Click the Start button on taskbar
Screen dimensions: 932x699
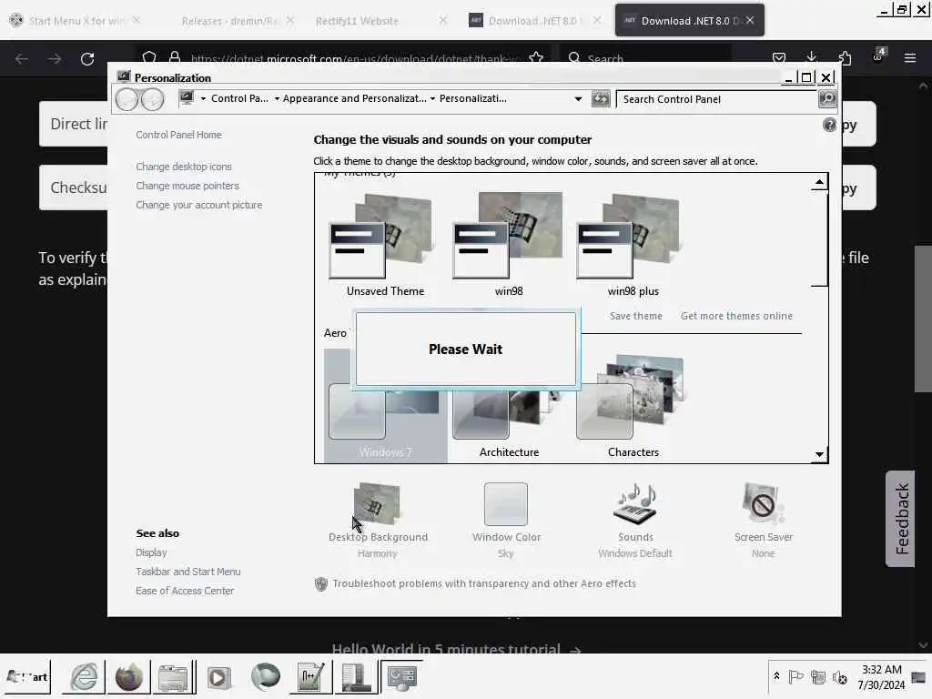27,676
